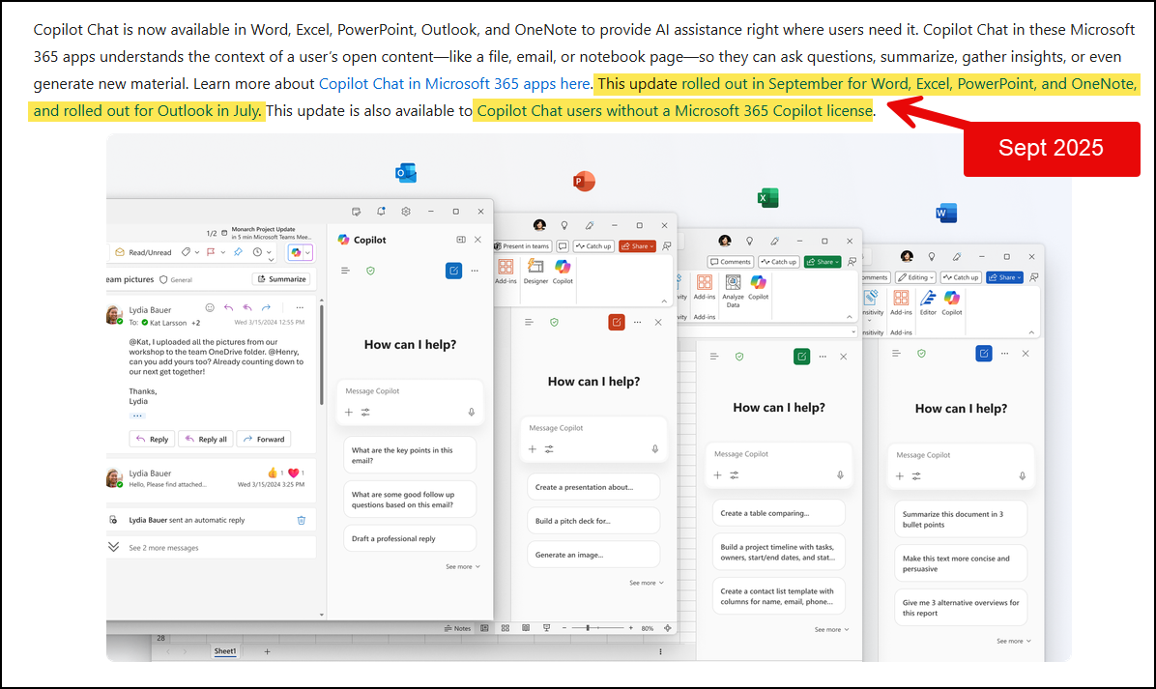The width and height of the screenshot is (1156, 689).
Task: Open Designer from the PowerPoint ribbon
Action: tap(535, 270)
